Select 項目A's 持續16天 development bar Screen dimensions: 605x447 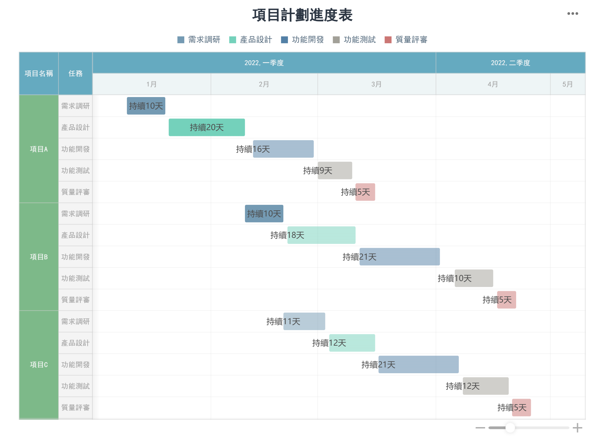[283, 149]
